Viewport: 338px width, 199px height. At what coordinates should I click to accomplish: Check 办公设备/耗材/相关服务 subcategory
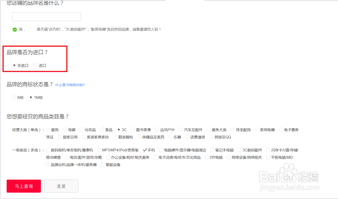click(x=108, y=157)
